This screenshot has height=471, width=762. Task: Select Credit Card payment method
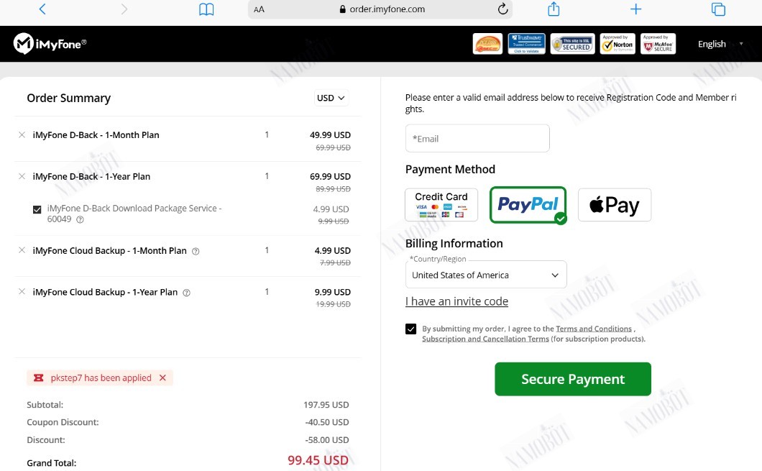(x=441, y=205)
